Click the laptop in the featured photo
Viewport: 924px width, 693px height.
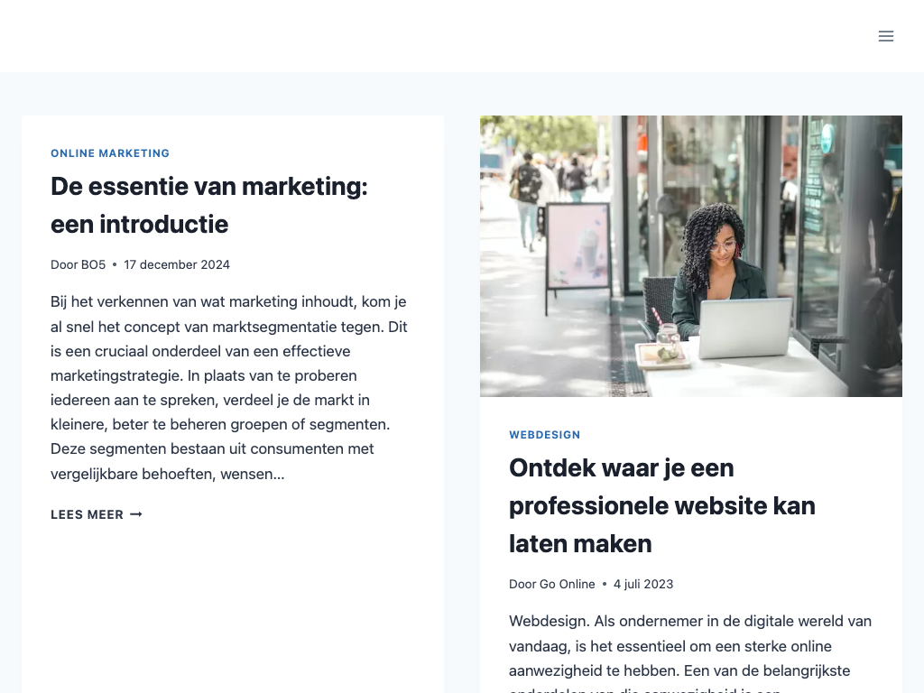745,327
